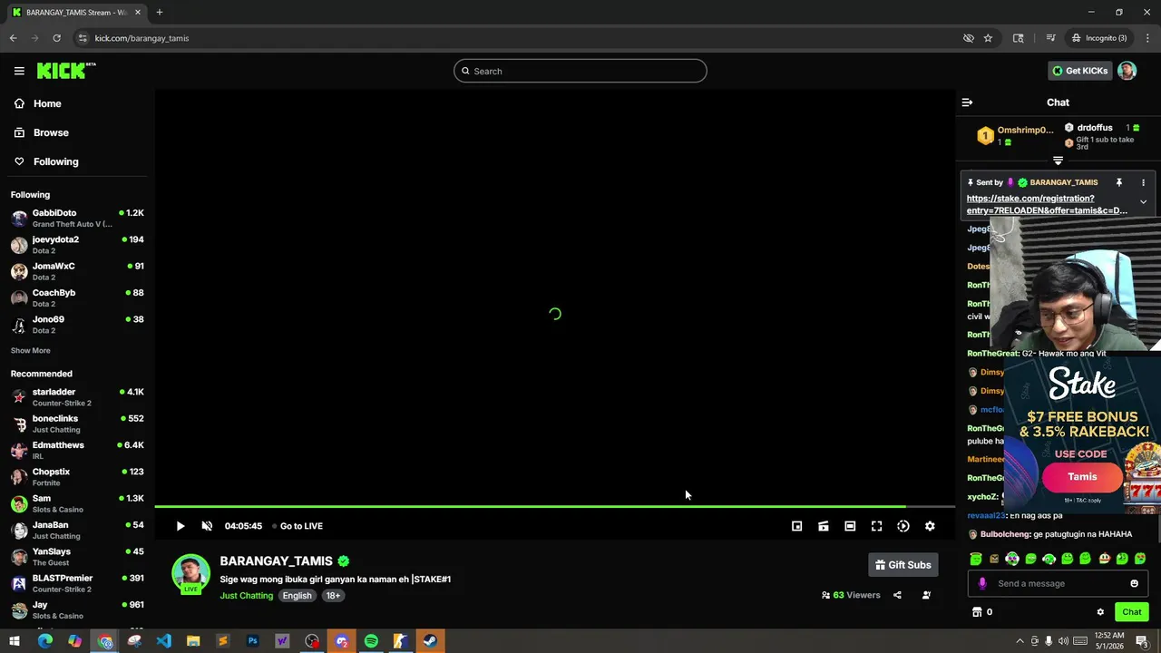This screenshot has height=653, width=1161.
Task: Open CoachByb channel in Following
Action: click(77, 297)
